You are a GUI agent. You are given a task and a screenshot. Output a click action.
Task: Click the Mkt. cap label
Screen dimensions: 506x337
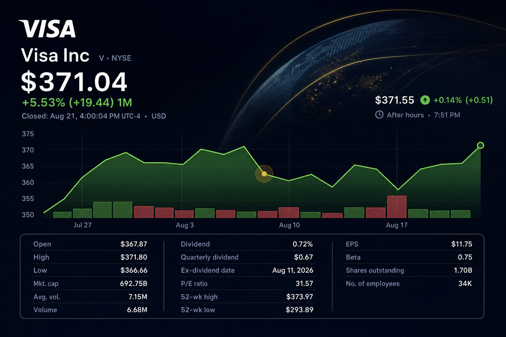tap(46, 284)
